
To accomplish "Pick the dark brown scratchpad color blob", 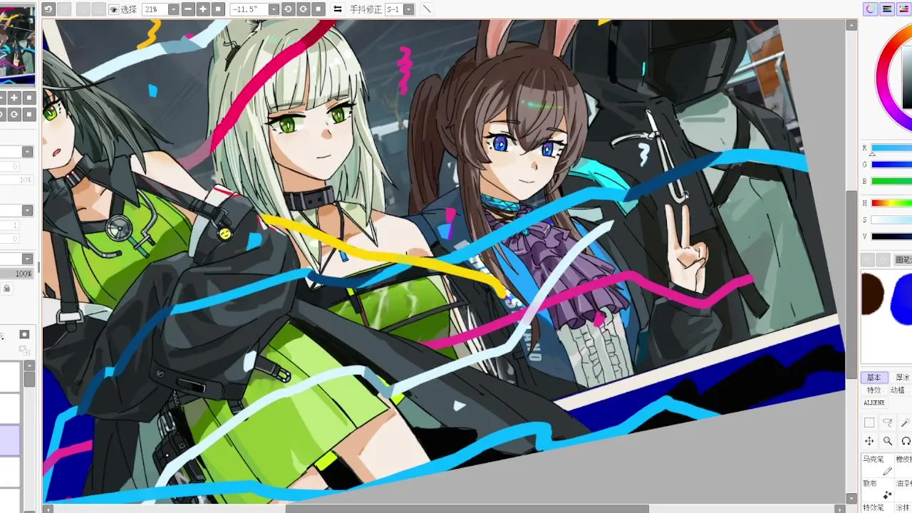I will (872, 294).
